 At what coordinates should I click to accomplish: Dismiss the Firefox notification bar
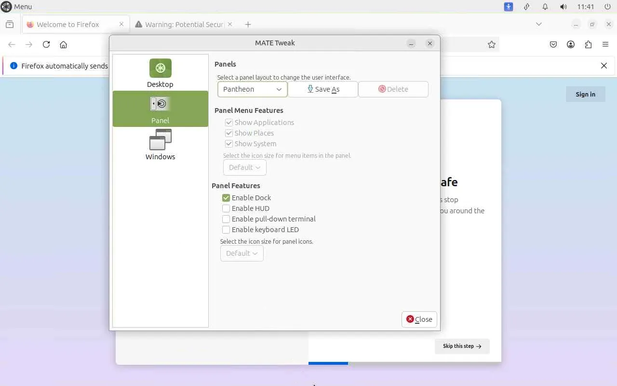(x=604, y=66)
